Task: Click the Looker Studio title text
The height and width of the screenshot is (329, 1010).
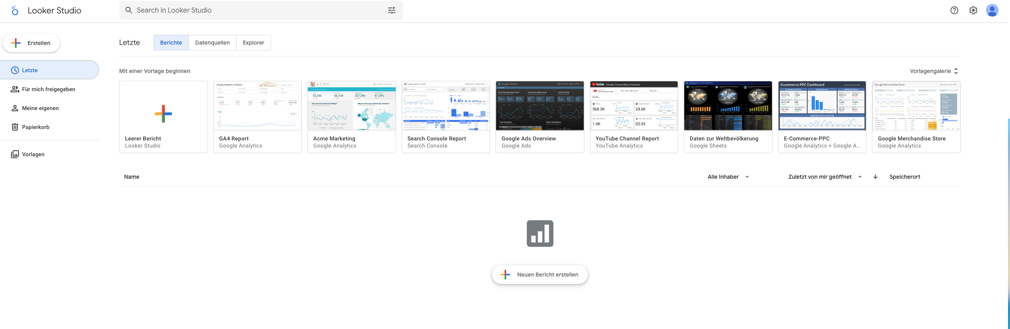Action: click(x=54, y=11)
